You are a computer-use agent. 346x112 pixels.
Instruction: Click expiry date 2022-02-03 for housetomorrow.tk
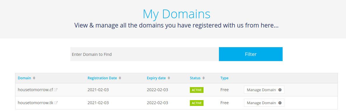[158, 103]
